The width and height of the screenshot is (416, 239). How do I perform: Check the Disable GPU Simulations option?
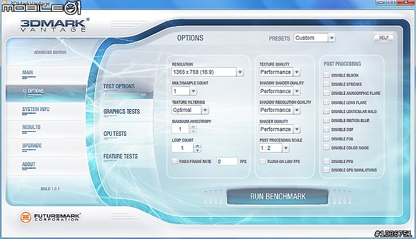point(326,170)
